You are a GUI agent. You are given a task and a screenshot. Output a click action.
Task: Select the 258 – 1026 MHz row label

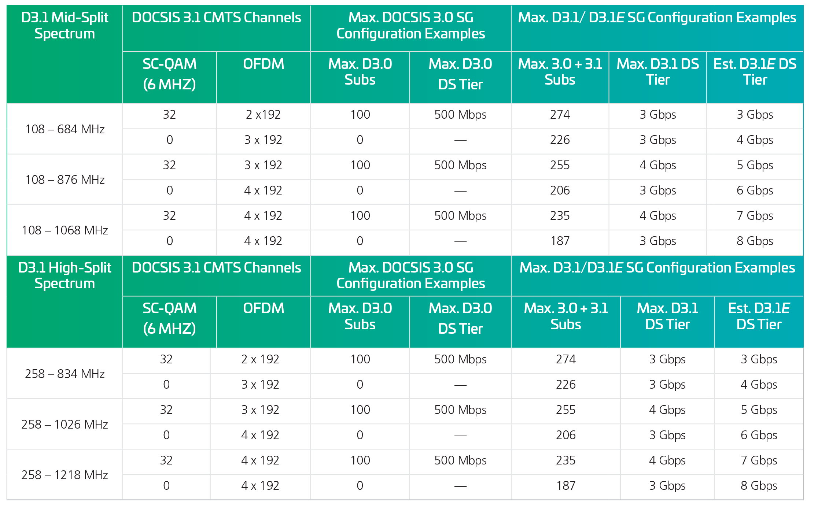tap(65, 424)
